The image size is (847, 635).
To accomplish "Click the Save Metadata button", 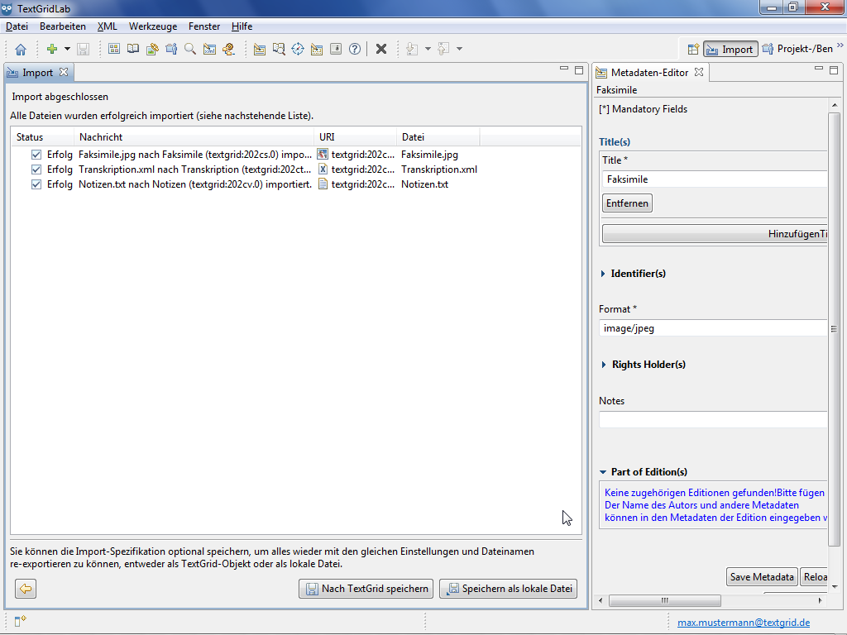I will [762, 577].
